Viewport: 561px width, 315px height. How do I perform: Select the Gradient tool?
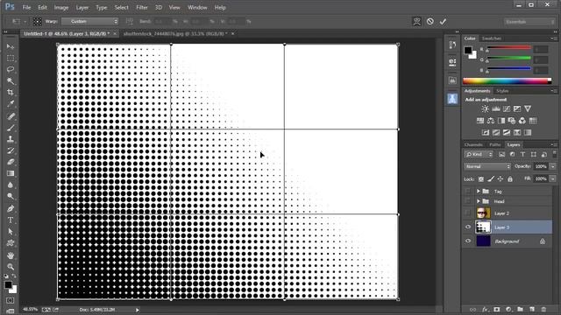[11, 173]
